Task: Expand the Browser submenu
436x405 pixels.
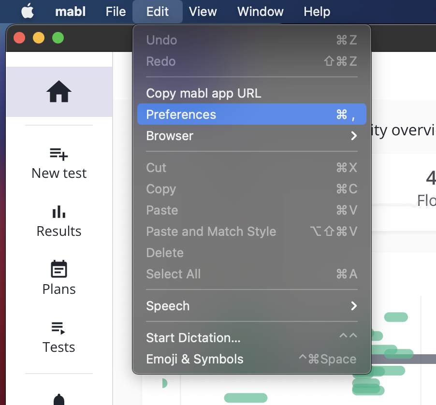Action: tap(252, 136)
